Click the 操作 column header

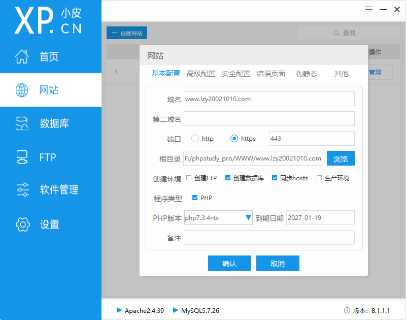pyautogui.click(x=375, y=52)
